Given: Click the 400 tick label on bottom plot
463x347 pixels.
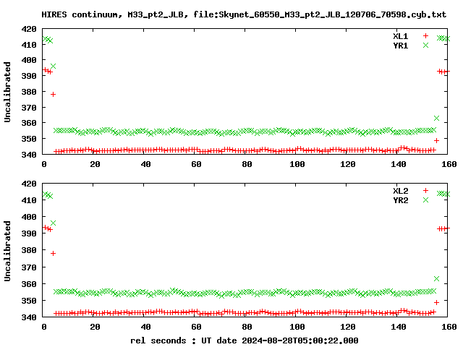Looking at the screenshot, I should (x=29, y=217).
